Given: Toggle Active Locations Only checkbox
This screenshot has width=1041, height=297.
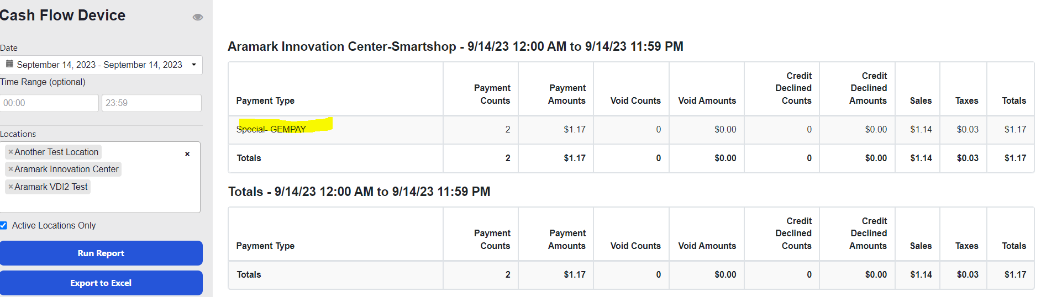Looking at the screenshot, I should tap(3, 225).
